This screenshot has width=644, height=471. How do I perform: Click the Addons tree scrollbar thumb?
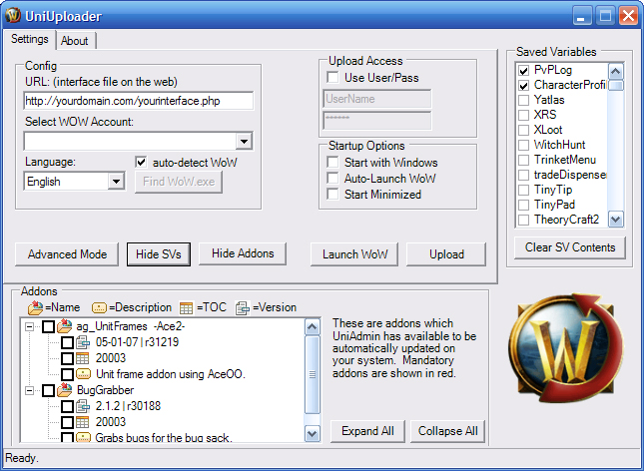[x=313, y=374]
